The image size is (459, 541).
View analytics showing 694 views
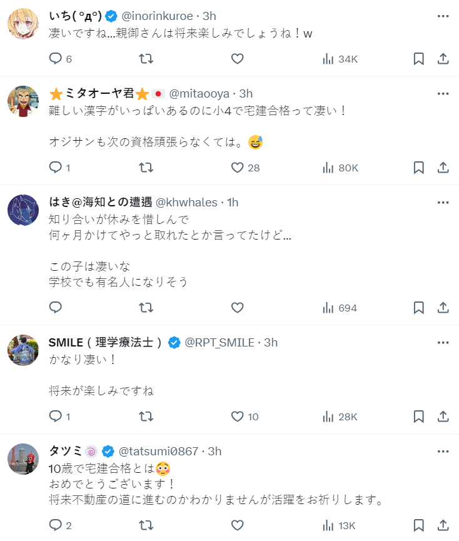(340, 308)
